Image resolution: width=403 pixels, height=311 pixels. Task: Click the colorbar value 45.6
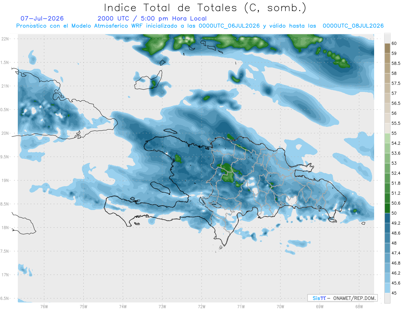click(x=396, y=283)
